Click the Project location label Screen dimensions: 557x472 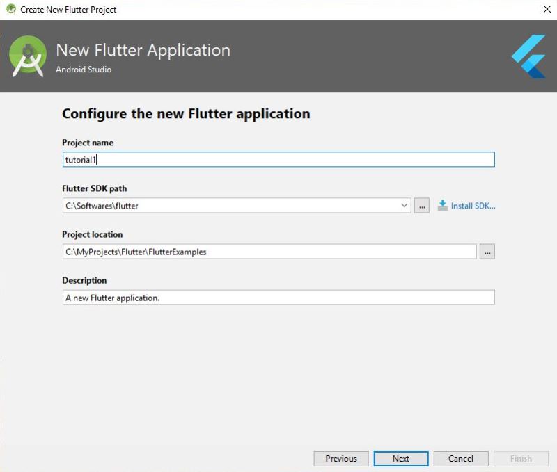point(93,234)
